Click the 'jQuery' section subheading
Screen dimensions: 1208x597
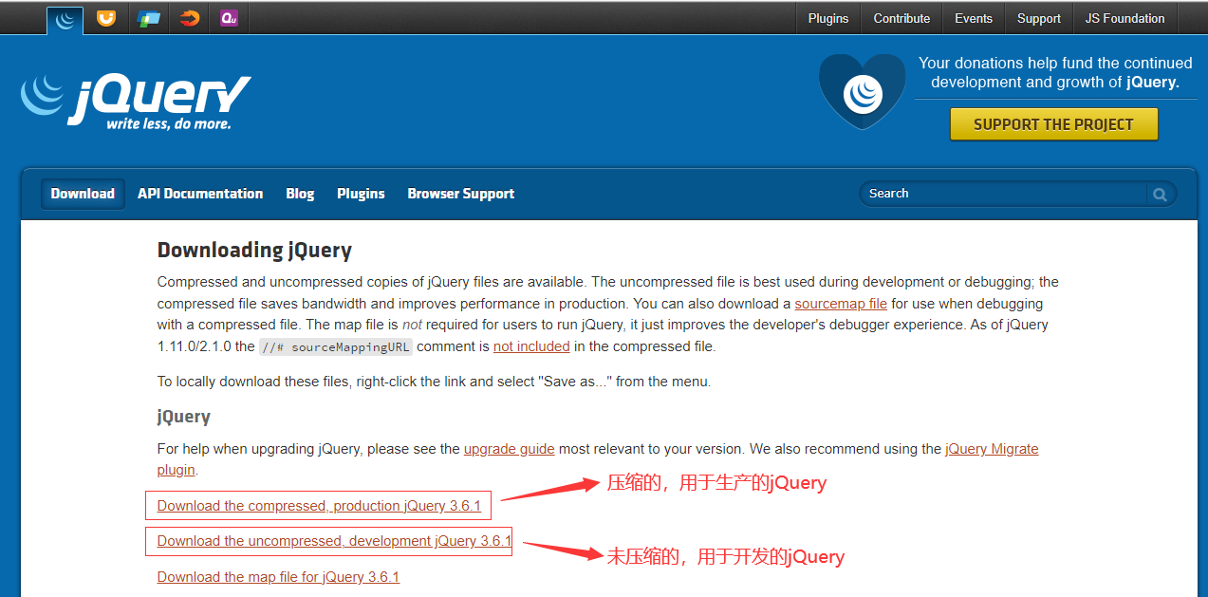(x=184, y=417)
